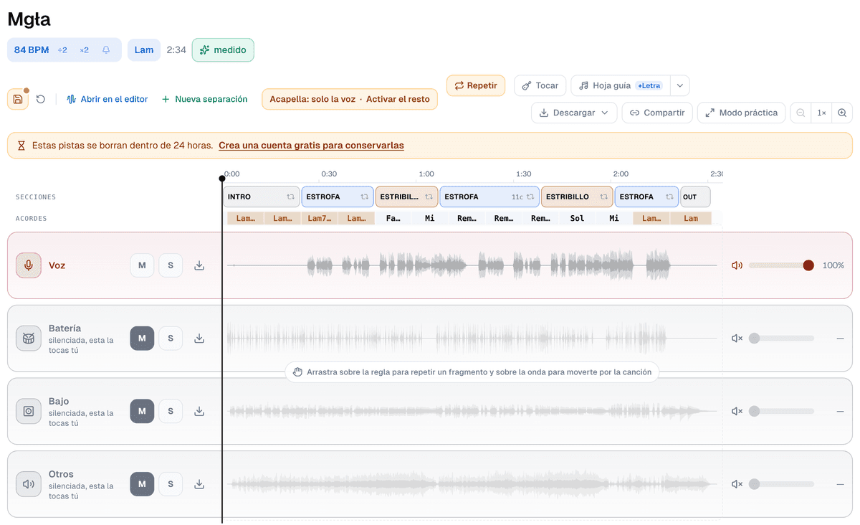The height and width of the screenshot is (525, 860).
Task: Zoom out with the minus magnifier
Action: tap(801, 113)
